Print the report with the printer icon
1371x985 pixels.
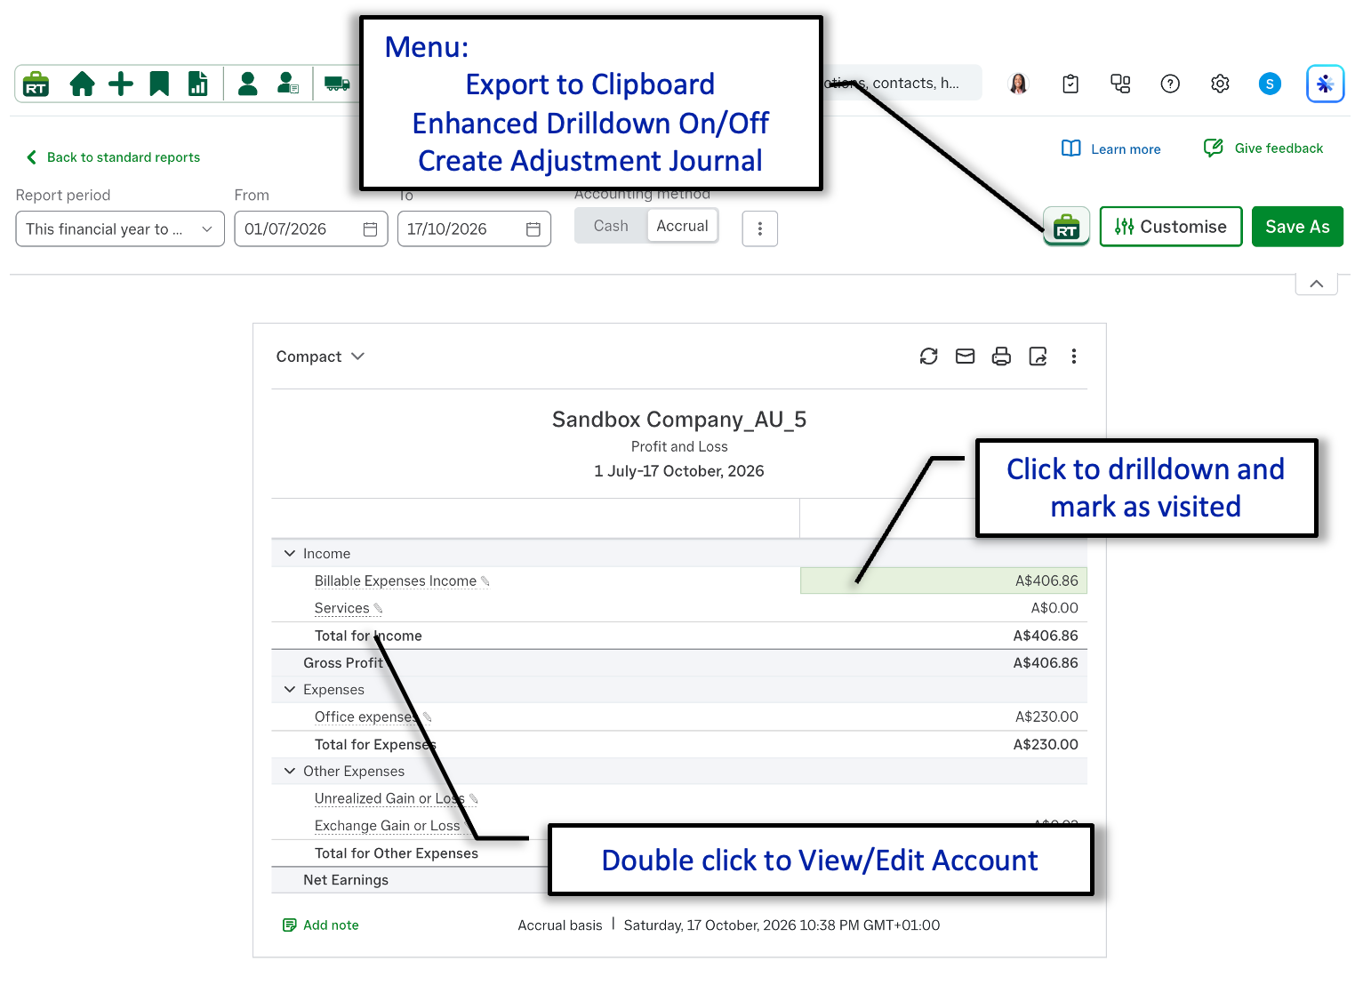click(1001, 356)
